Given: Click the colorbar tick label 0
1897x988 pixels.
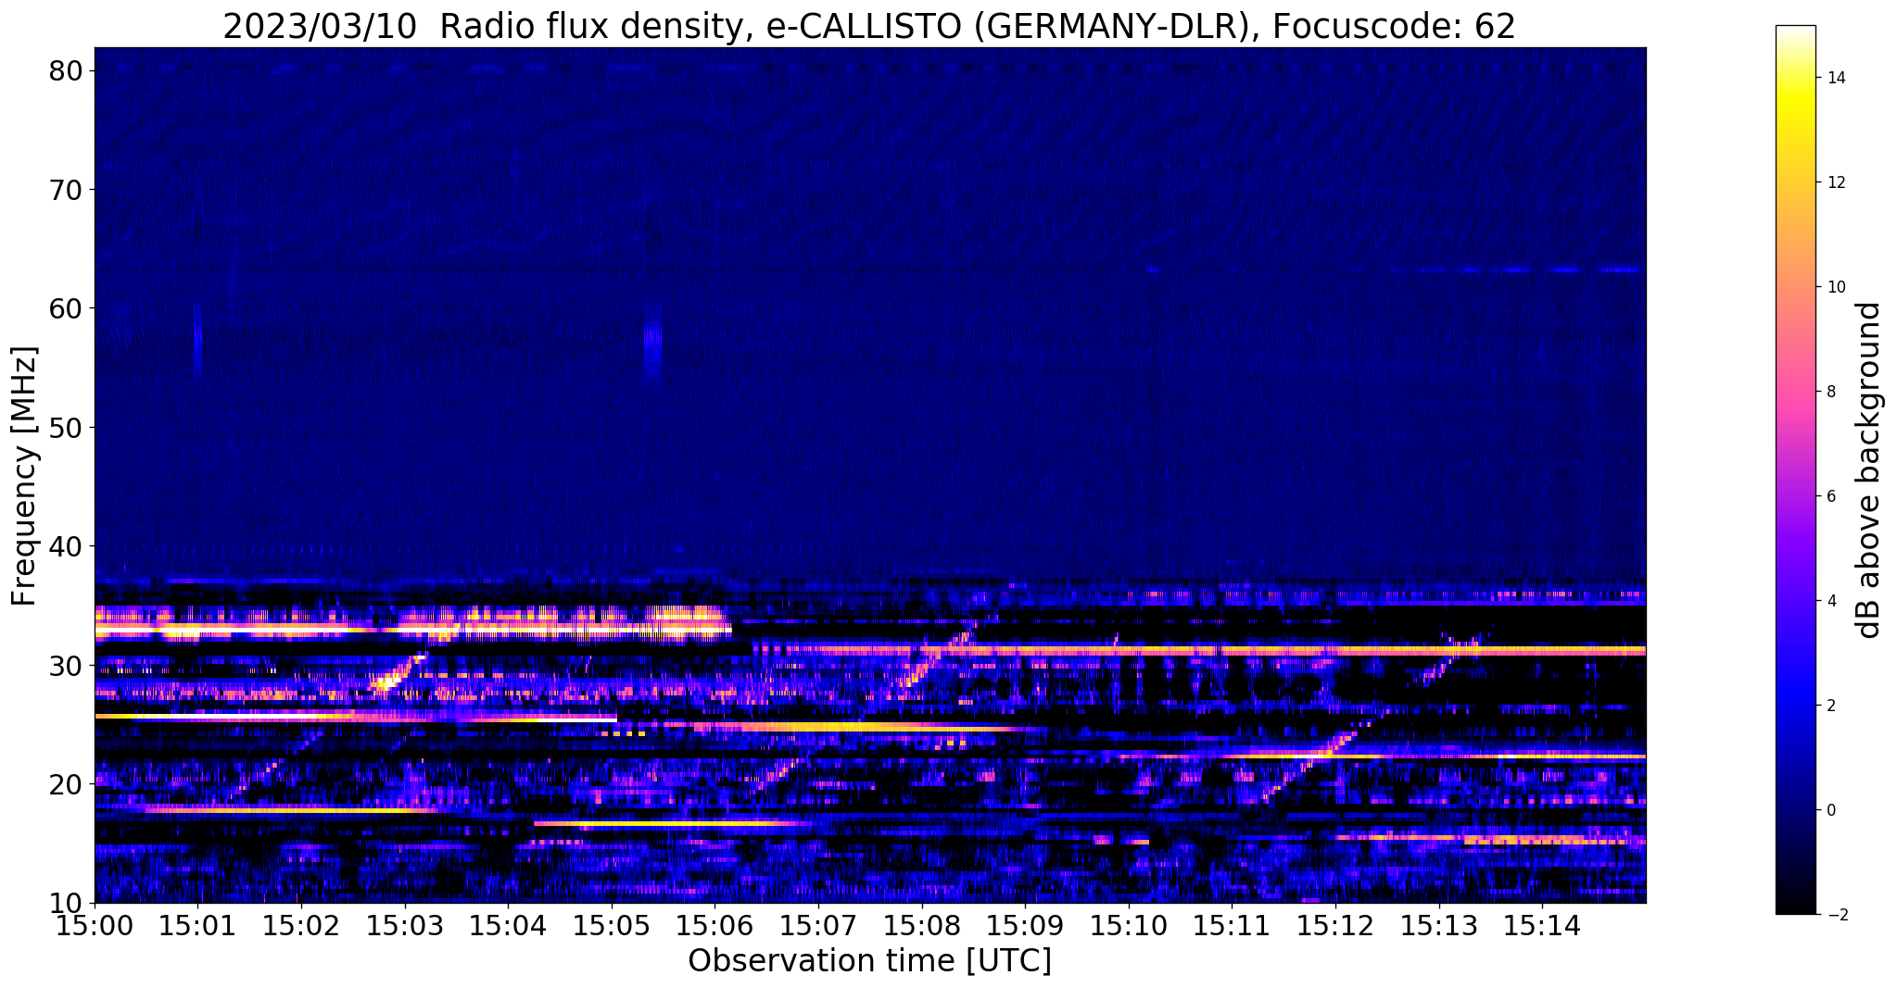Looking at the screenshot, I should click(1831, 810).
